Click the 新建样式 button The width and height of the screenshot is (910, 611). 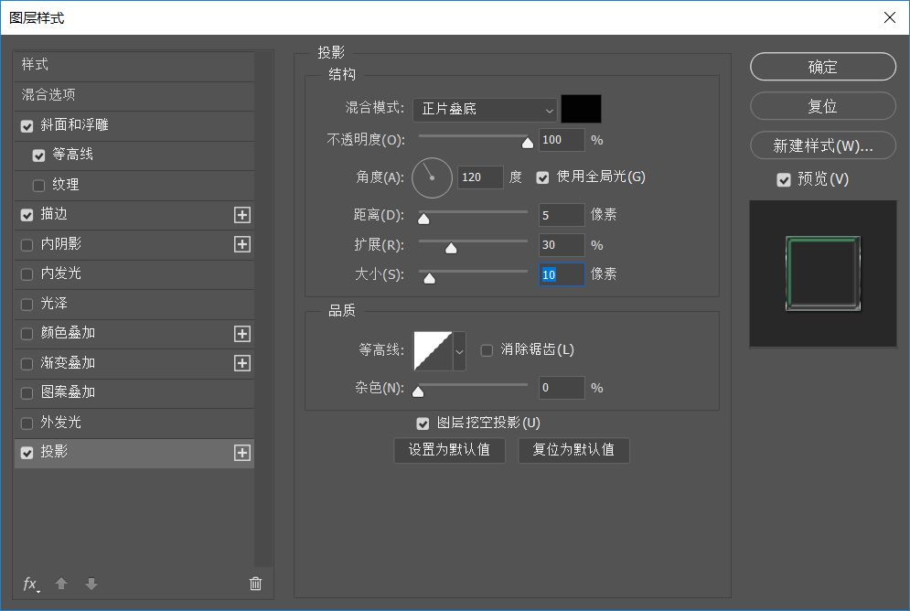[x=822, y=145]
